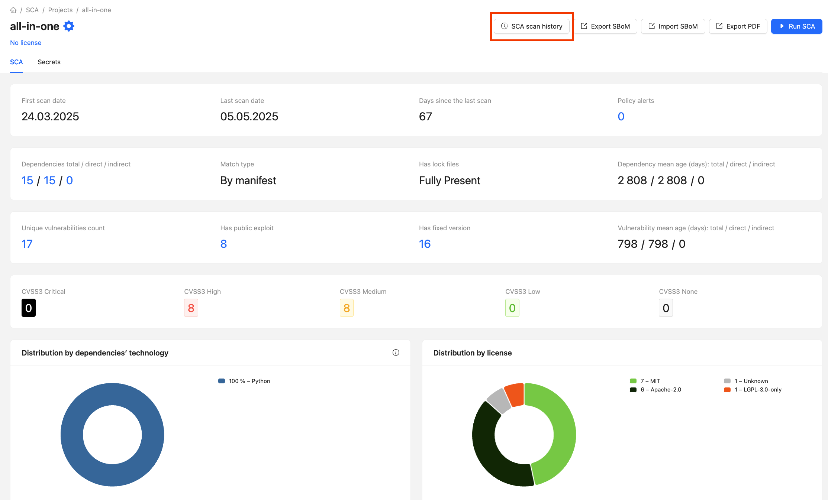Viewport: 828px width, 500px height.
Task: Open Unique vulnerabilities count 17
Action: 27,244
